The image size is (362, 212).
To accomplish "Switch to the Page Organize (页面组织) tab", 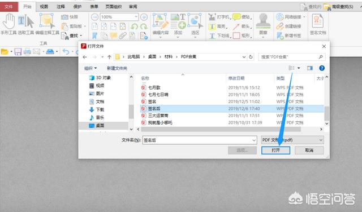I will pos(113,7).
